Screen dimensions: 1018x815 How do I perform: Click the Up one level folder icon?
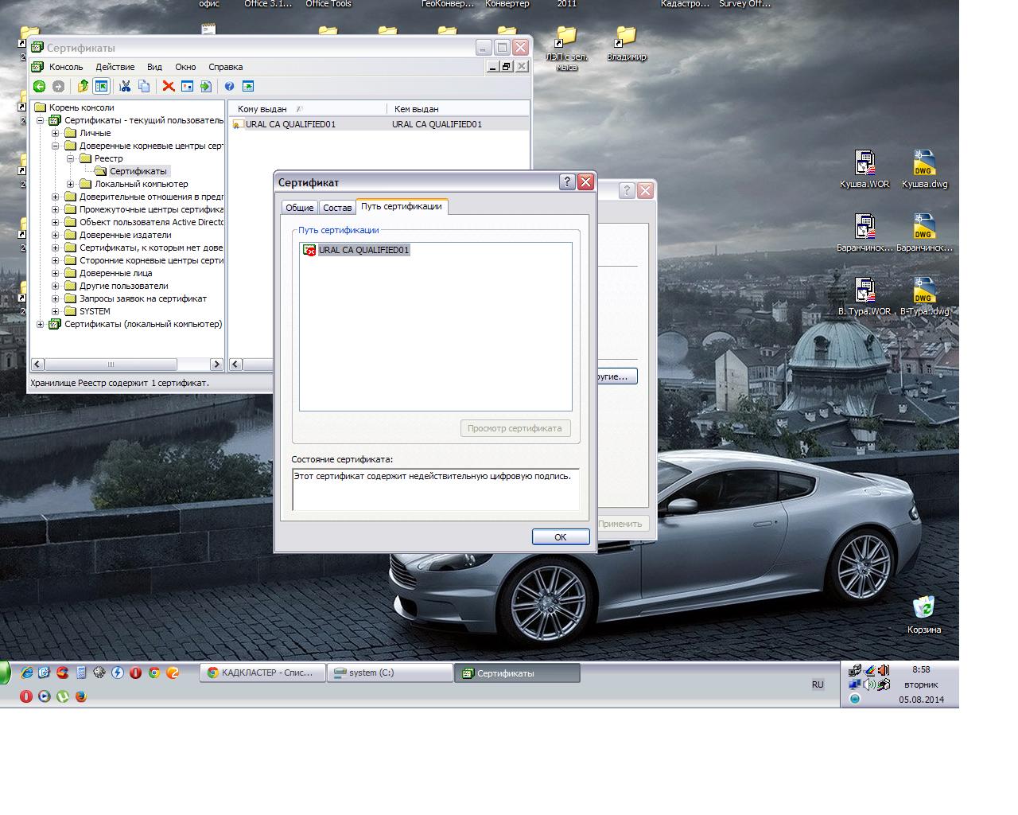(83, 87)
